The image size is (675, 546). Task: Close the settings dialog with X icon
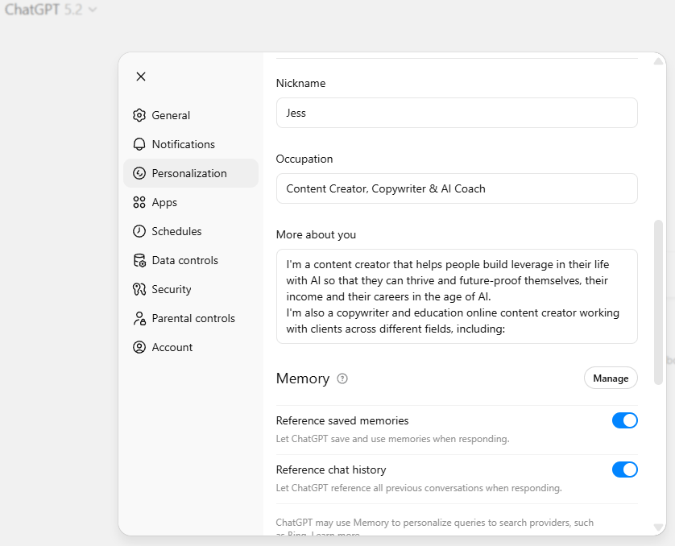[141, 77]
